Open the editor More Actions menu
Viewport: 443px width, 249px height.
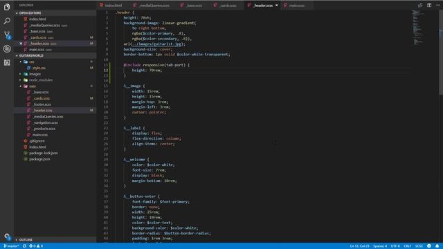coord(438,6)
